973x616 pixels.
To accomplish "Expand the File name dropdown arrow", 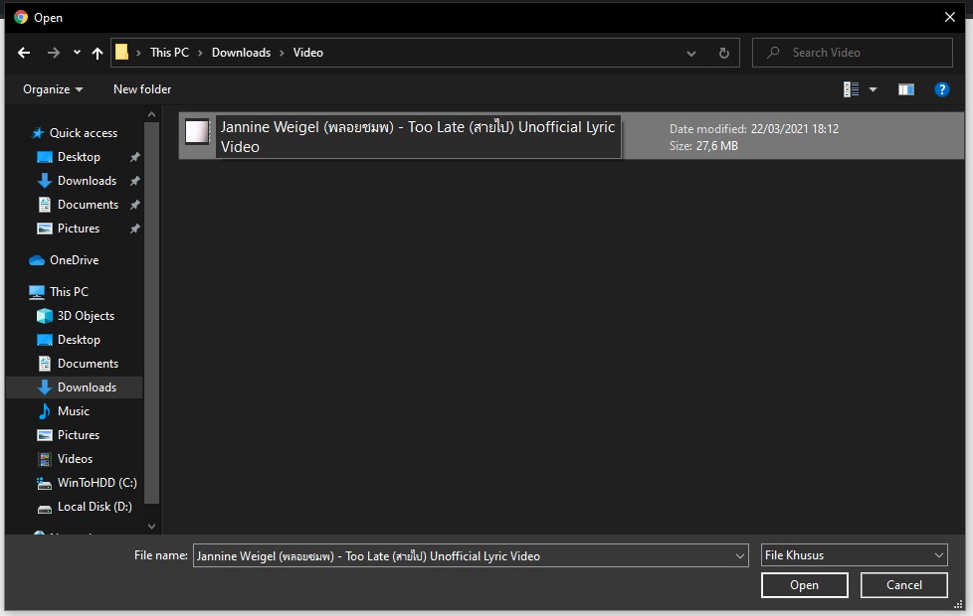I will [x=739, y=555].
